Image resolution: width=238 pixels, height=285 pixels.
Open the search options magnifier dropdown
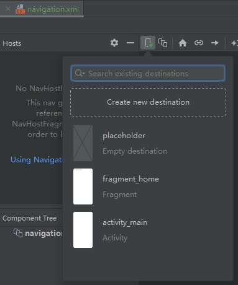(x=80, y=73)
